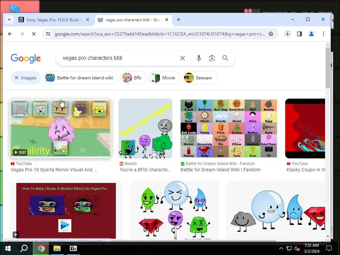The width and height of the screenshot is (340, 255).
Task: Close the Sony Vegas Pro tab
Action: coord(88,20)
